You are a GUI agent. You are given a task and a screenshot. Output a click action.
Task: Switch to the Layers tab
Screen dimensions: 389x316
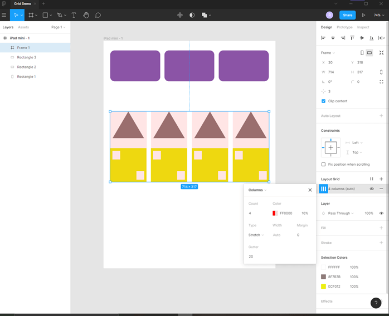[x=8, y=27]
